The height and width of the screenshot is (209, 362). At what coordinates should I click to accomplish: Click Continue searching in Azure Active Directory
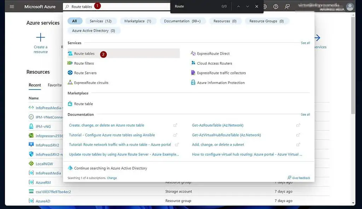point(110,168)
